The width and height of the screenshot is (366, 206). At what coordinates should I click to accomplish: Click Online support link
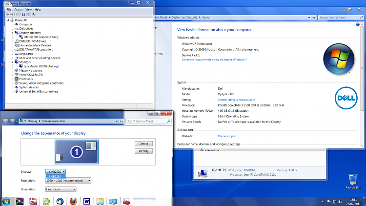pyautogui.click(x=227, y=136)
